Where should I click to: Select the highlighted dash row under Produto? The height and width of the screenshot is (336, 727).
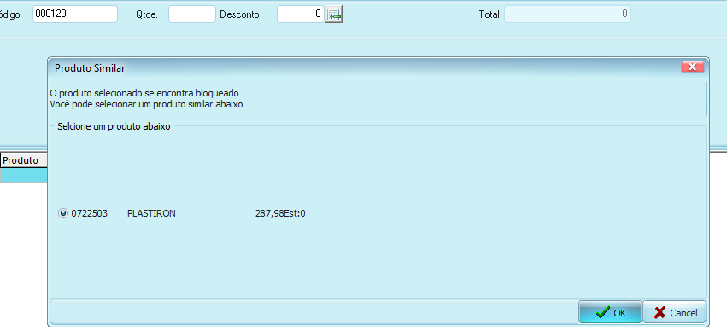pyautogui.click(x=23, y=176)
